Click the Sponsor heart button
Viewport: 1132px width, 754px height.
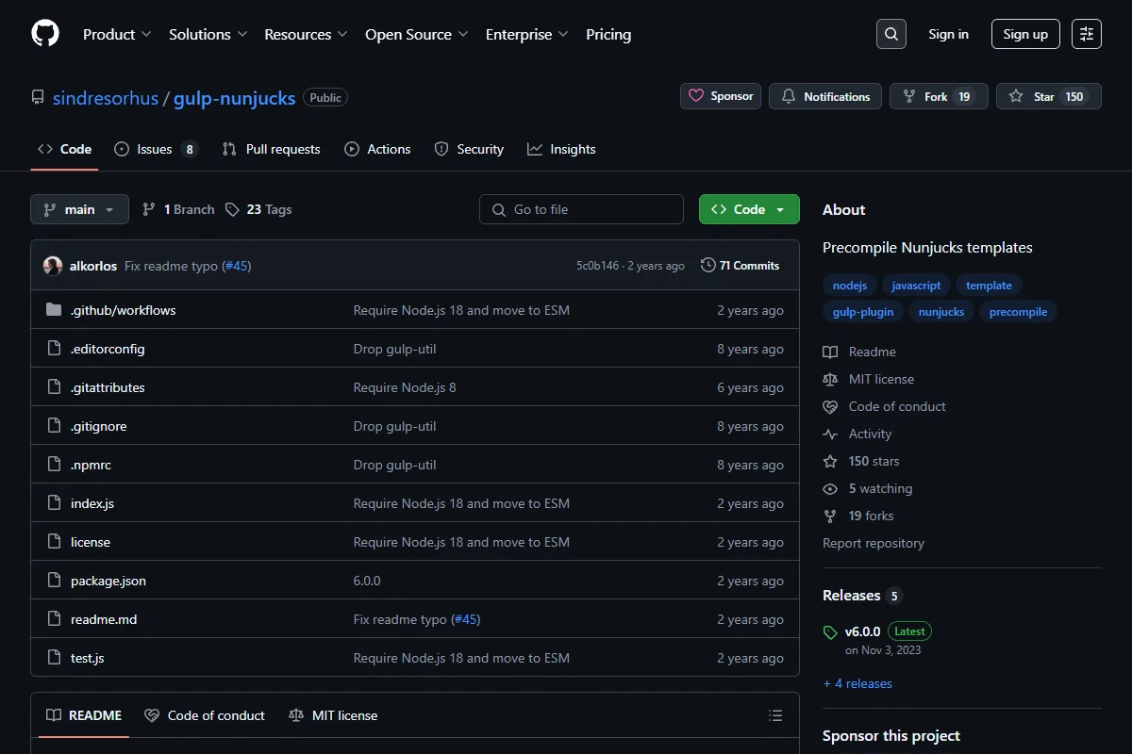tap(721, 96)
